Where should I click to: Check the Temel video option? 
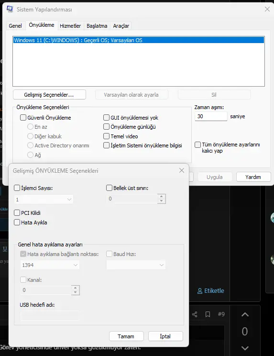tap(106, 136)
